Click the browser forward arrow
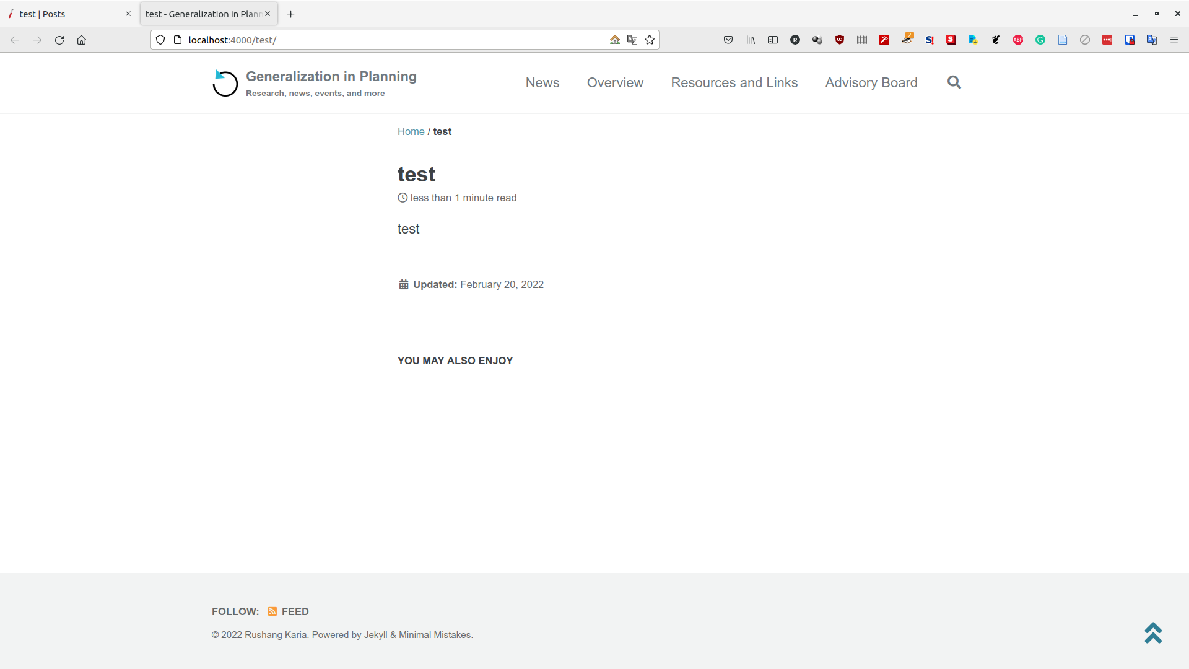 [x=37, y=40]
